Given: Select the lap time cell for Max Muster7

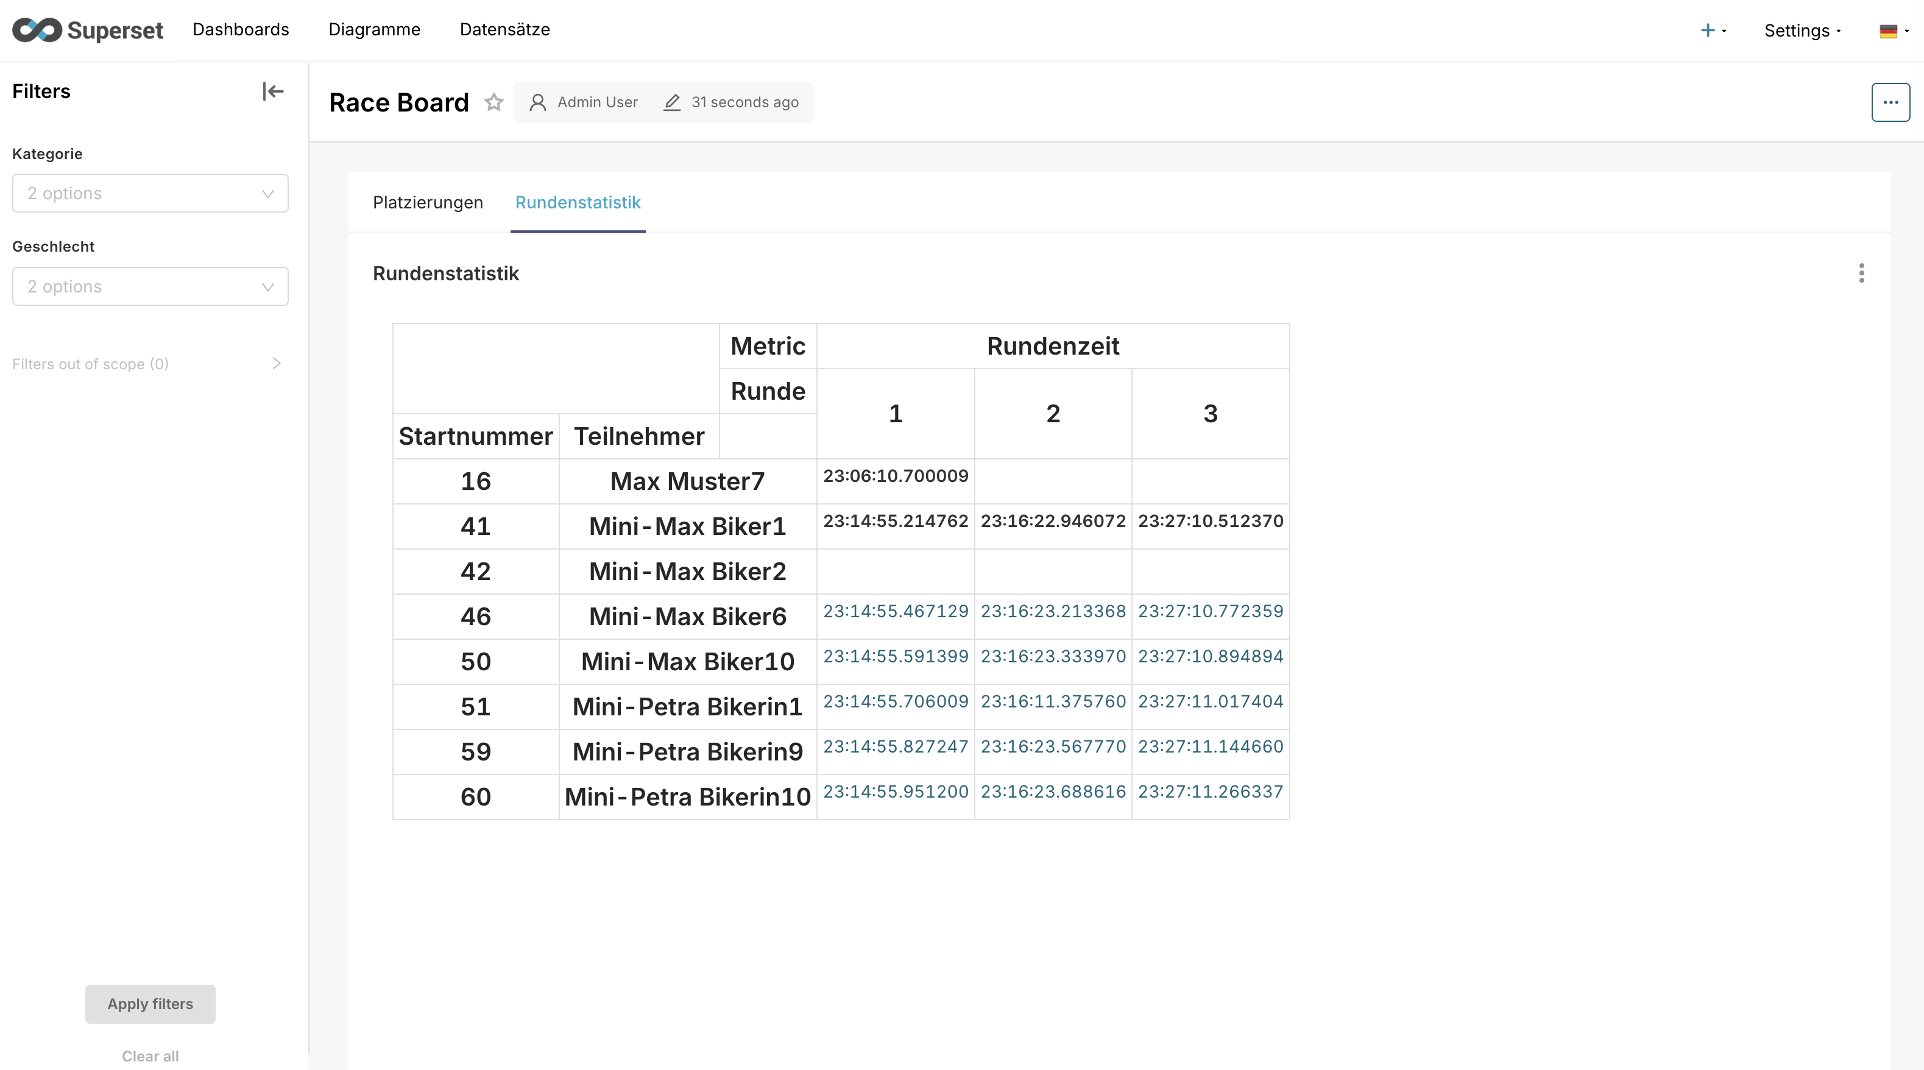Looking at the screenshot, I should tap(895, 476).
